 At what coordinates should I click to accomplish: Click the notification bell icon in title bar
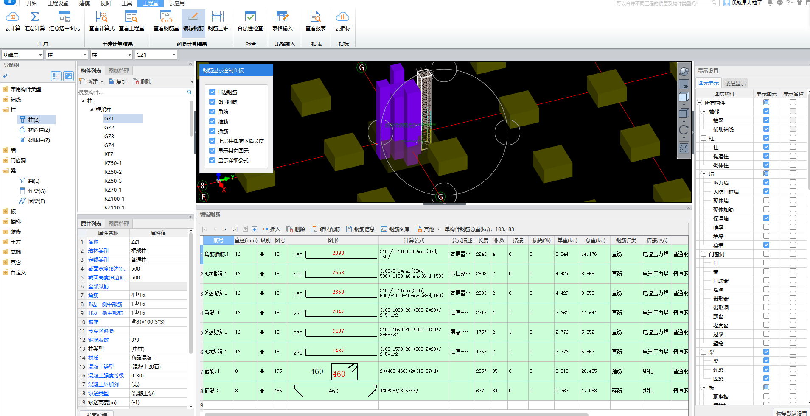[770, 3]
